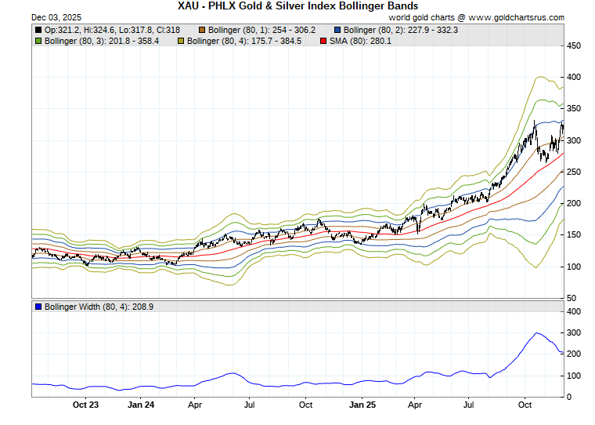Click the black OHLC legend swatch

[x=38, y=30]
